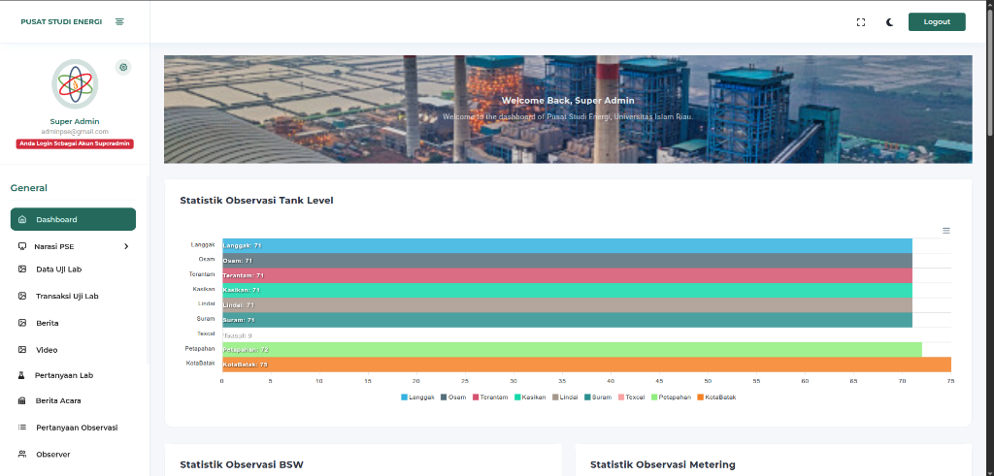Click the Logout button
Screen dimensions: 994x476
click(x=937, y=21)
